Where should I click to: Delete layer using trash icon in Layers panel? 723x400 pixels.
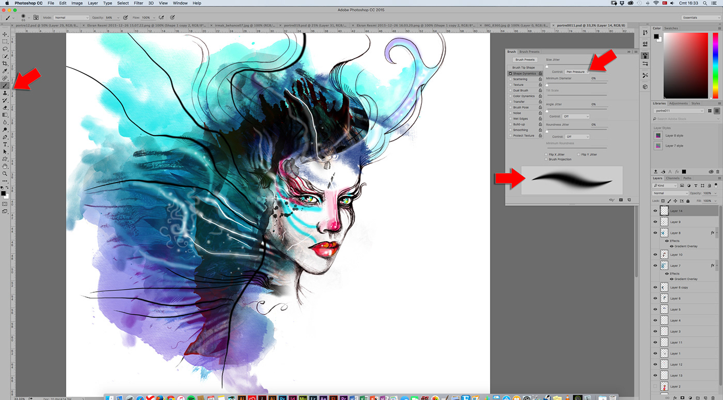pyautogui.click(x=713, y=398)
